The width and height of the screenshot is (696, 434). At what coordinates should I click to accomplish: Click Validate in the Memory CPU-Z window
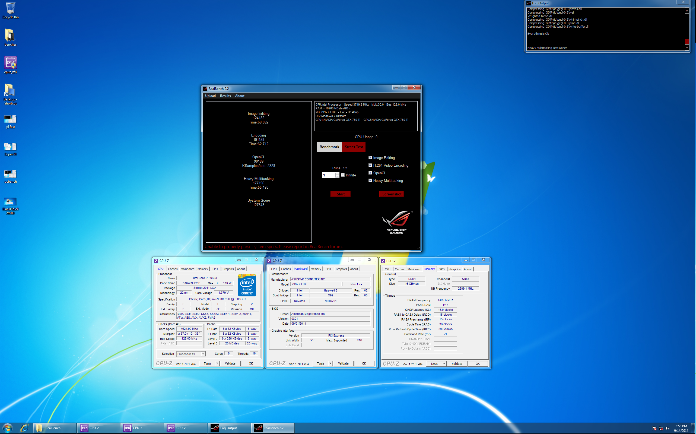[x=457, y=364]
